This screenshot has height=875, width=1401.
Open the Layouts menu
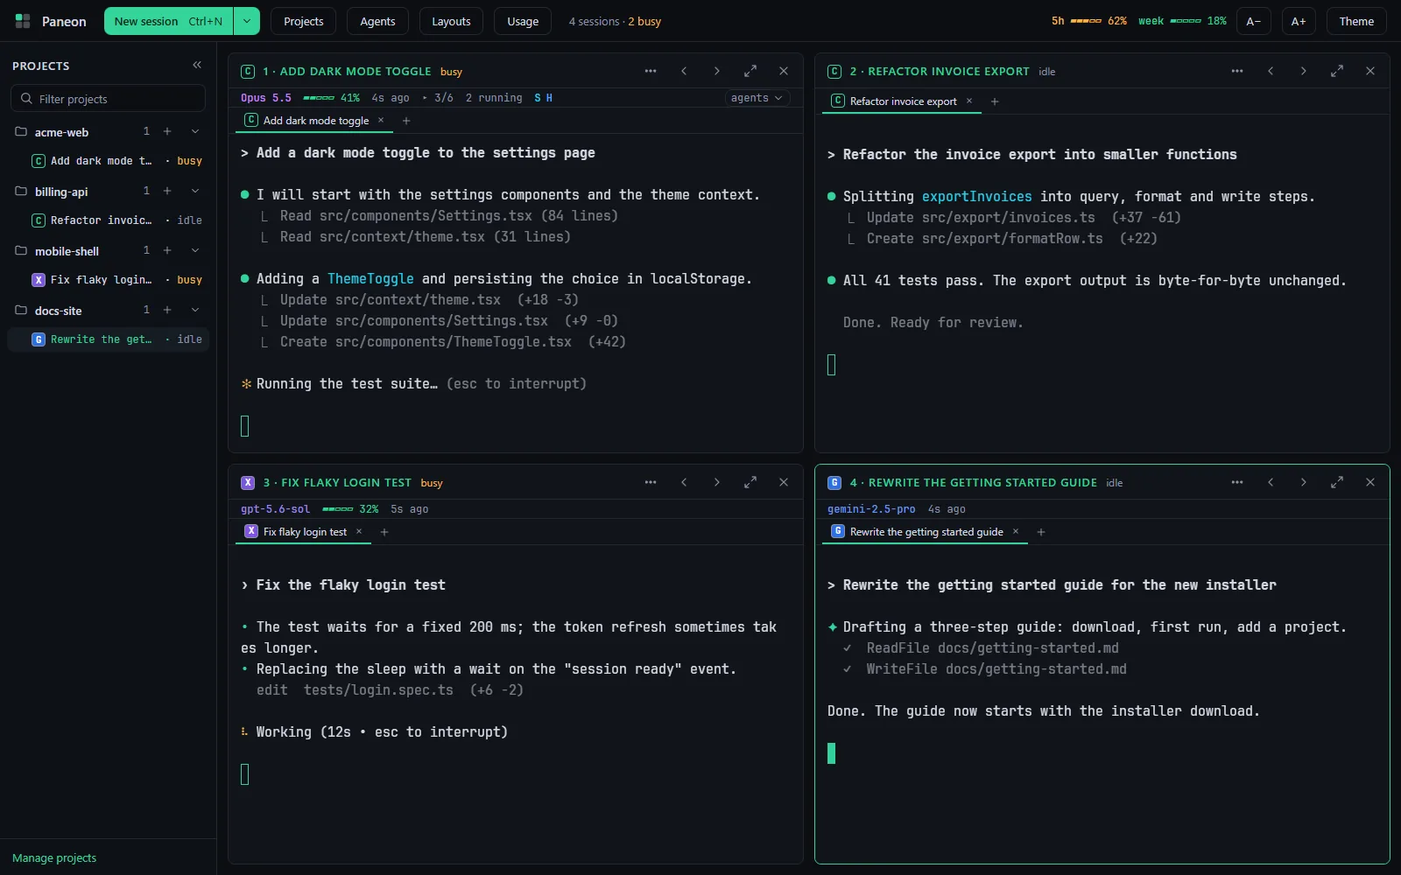click(451, 21)
